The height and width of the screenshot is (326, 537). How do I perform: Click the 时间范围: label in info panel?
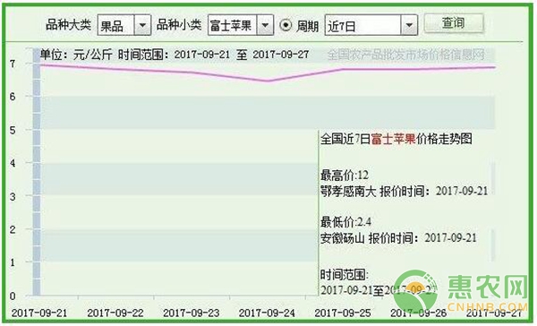pos(345,275)
